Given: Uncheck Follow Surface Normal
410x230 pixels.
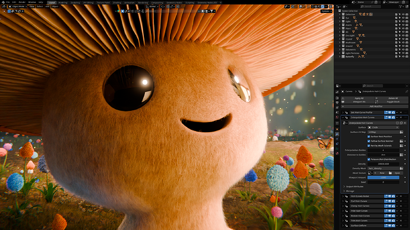Looking at the screenshot, I should pyautogui.click(x=368, y=141).
